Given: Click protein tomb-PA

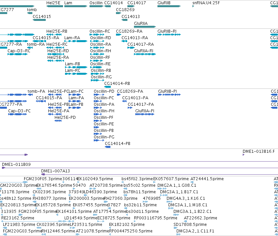Looking at the screenshot, I should click(x=30, y=95).
